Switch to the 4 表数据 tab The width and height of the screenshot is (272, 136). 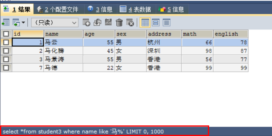pyautogui.click(x=136, y=9)
